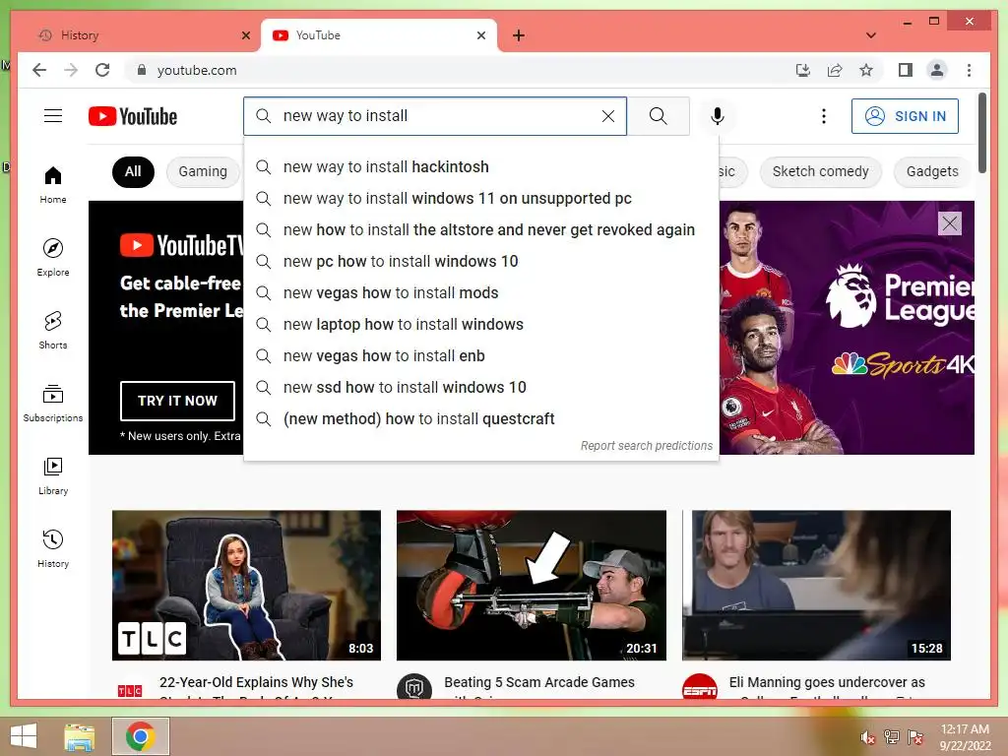The width and height of the screenshot is (1008, 756).
Task: Choose suggestion about windows 11 on unsupported pc
Action: click(x=480, y=198)
